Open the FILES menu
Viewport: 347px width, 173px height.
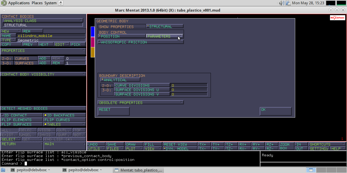115,149
